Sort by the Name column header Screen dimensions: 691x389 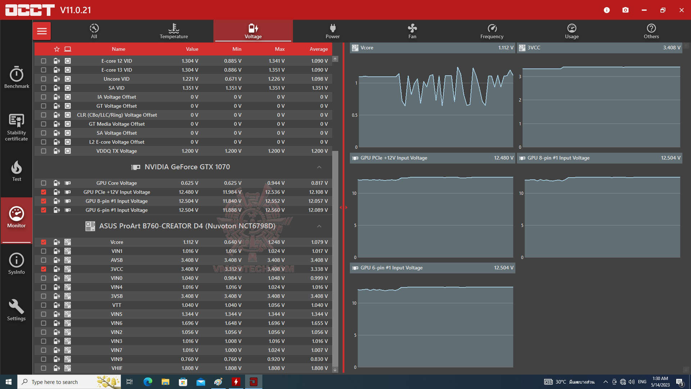coord(118,49)
